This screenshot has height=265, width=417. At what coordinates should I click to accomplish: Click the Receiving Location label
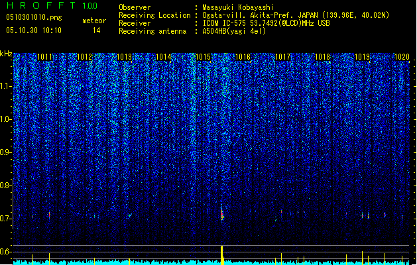pyautogui.click(x=154, y=15)
